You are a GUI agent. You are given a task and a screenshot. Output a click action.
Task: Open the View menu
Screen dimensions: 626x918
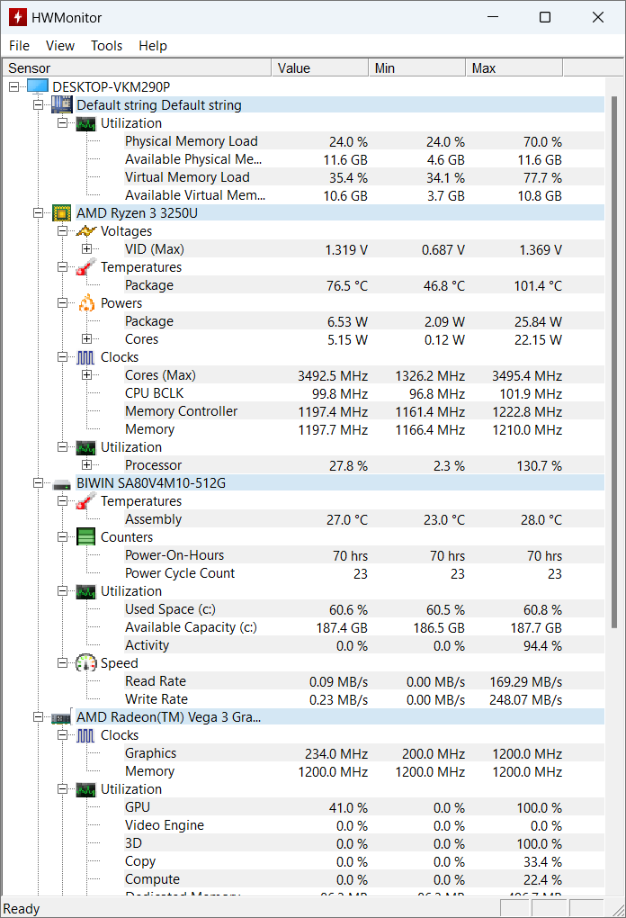tap(60, 46)
